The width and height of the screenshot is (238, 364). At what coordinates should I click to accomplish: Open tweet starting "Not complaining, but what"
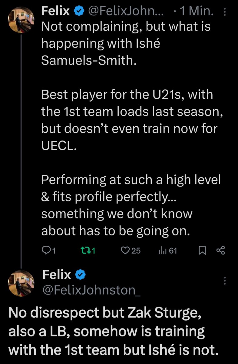click(x=126, y=26)
